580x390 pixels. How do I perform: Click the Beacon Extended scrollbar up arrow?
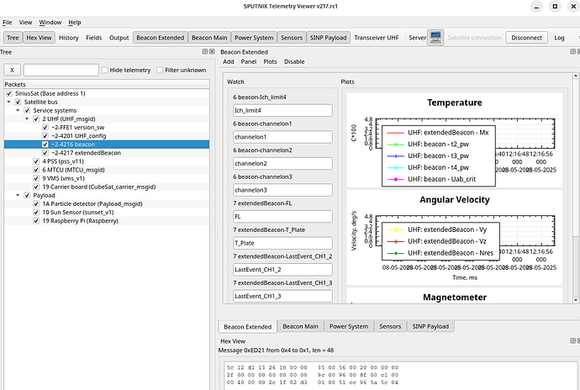[576, 76]
